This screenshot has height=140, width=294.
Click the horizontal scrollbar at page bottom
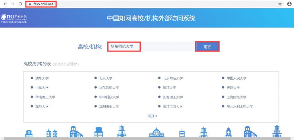[x=147, y=139]
